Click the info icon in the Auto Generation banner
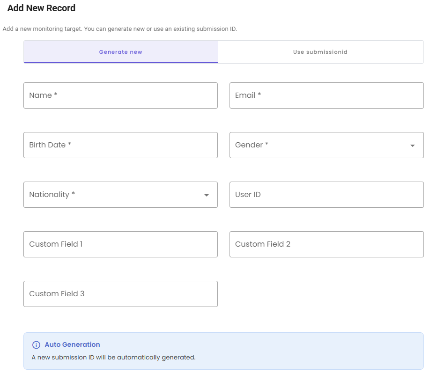The image size is (430, 373). click(37, 344)
